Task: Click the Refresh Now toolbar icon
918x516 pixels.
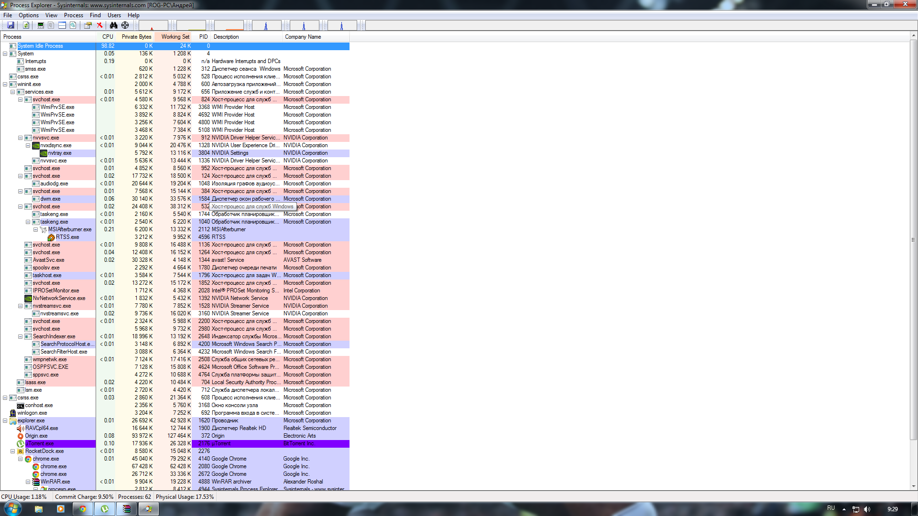Action: click(26, 25)
